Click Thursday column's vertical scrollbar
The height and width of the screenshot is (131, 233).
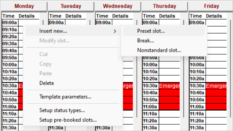tap(184, 68)
